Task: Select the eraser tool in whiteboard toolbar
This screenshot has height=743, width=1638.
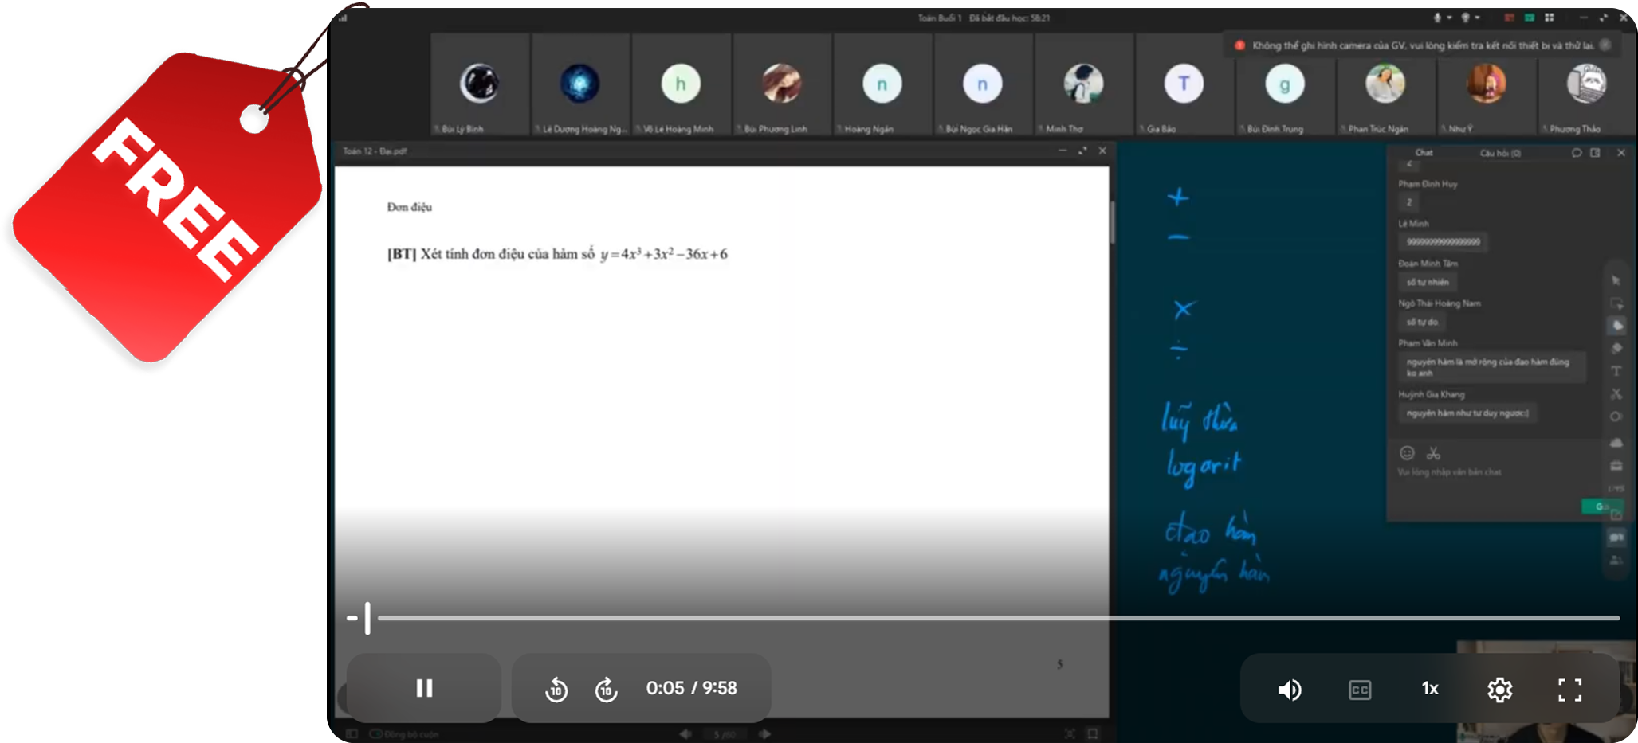Action: click(x=1616, y=349)
